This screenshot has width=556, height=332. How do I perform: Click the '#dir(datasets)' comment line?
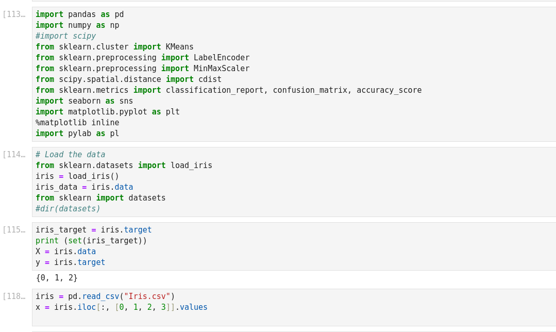coord(68,209)
